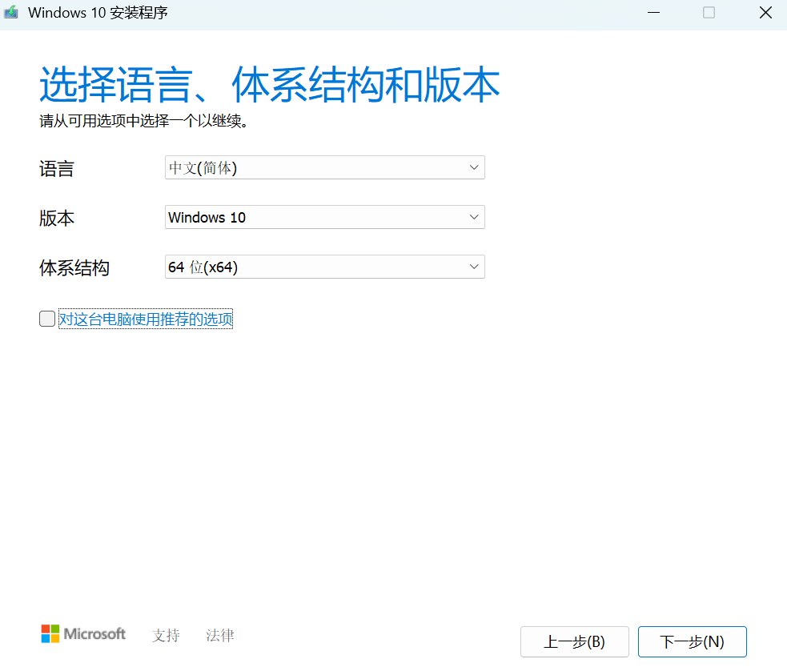
Task: Click the 上一步(B) button
Action: point(575,642)
